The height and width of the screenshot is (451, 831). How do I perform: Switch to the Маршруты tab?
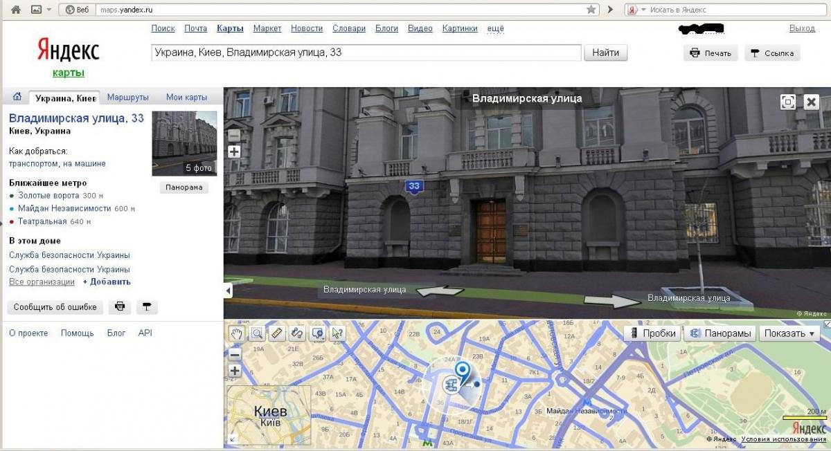pos(128,98)
